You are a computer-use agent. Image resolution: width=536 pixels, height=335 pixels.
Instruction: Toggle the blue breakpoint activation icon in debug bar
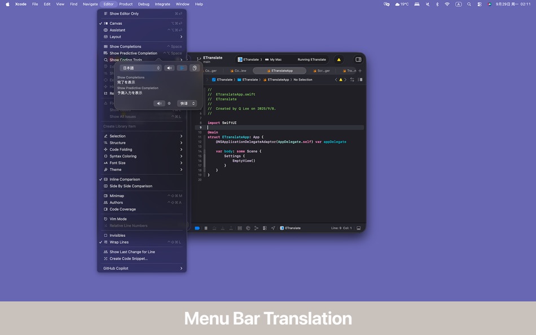pos(197,228)
